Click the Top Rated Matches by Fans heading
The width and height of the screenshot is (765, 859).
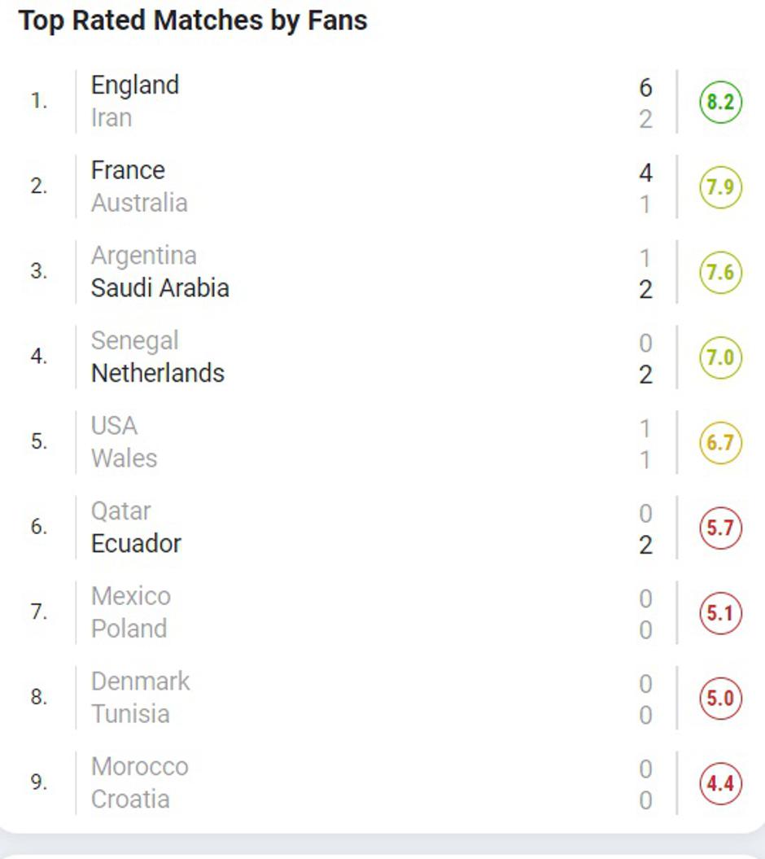click(193, 21)
